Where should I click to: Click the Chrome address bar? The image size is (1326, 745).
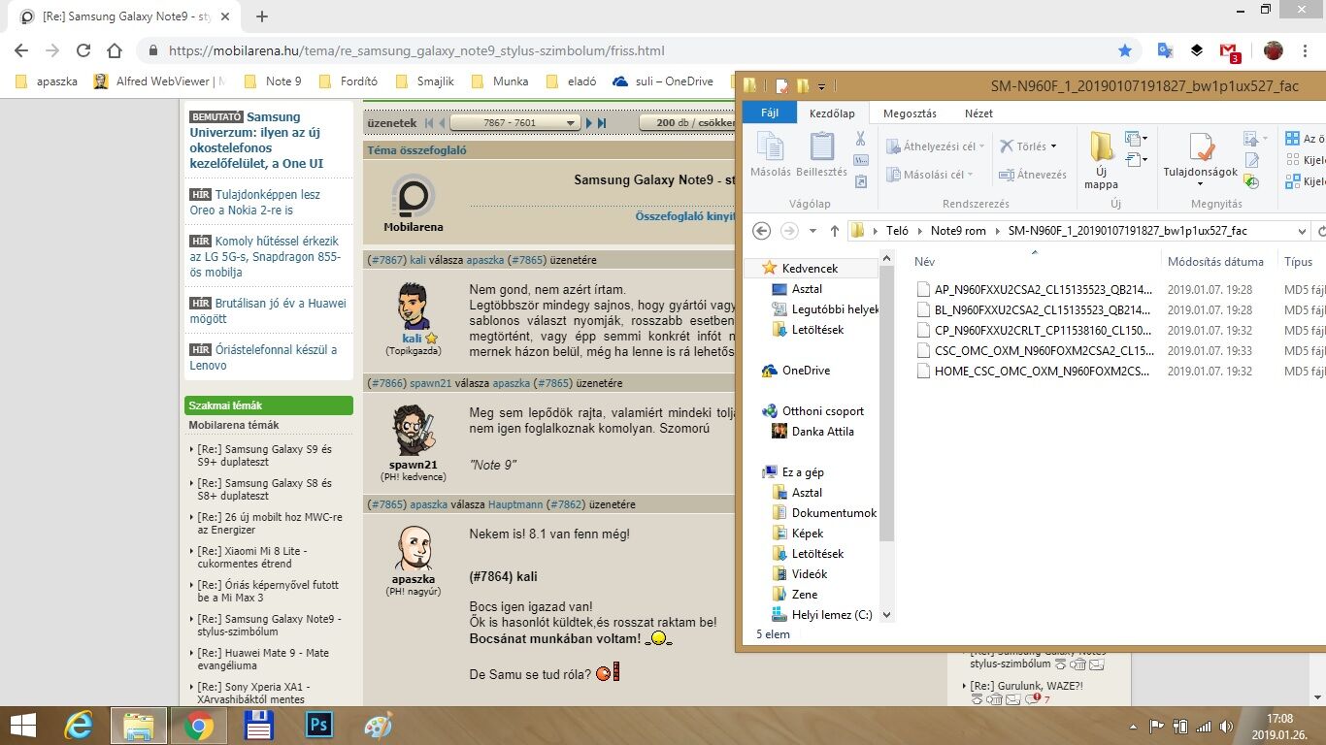point(641,50)
